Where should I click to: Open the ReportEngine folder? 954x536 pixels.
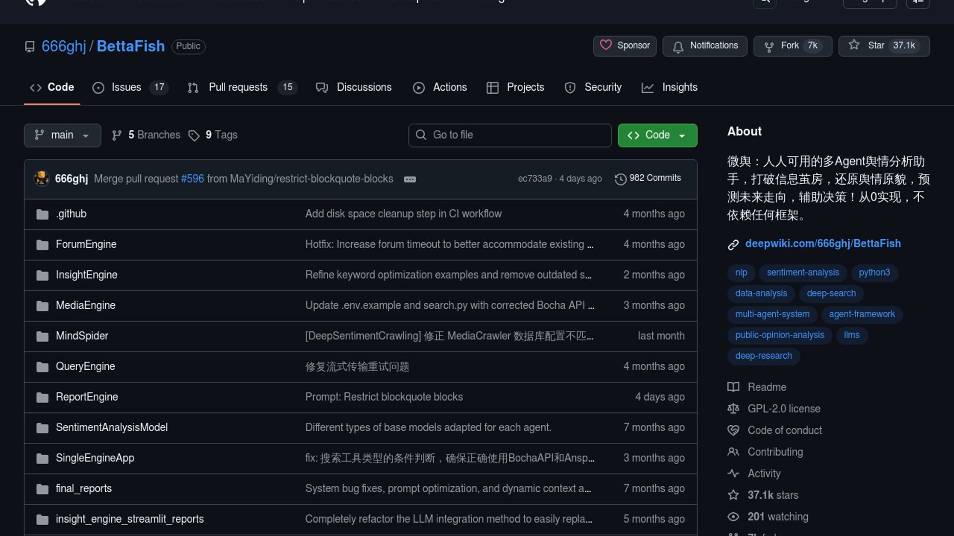click(87, 397)
